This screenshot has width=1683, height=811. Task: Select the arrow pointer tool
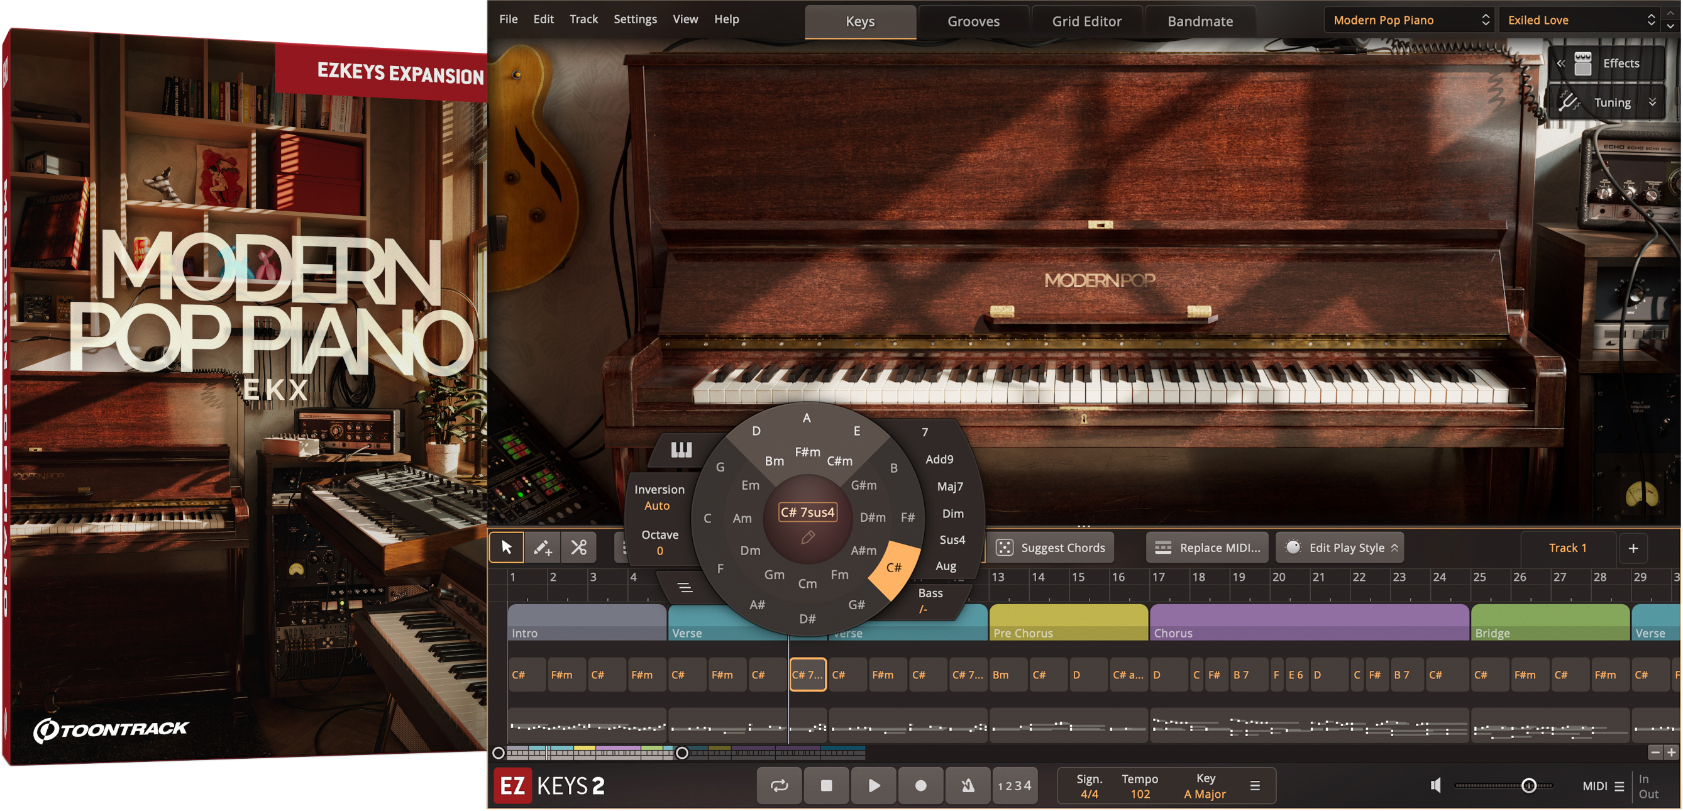(x=506, y=548)
